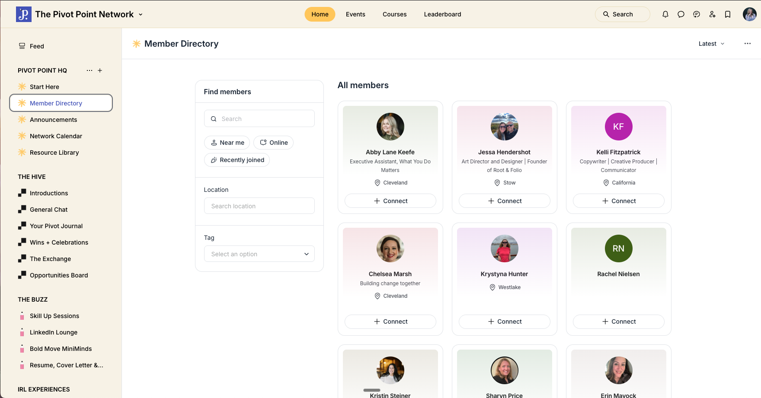This screenshot has height=398, width=761.
Task: Click the Skill Up Sessions pencil icon
Action: 22,316
